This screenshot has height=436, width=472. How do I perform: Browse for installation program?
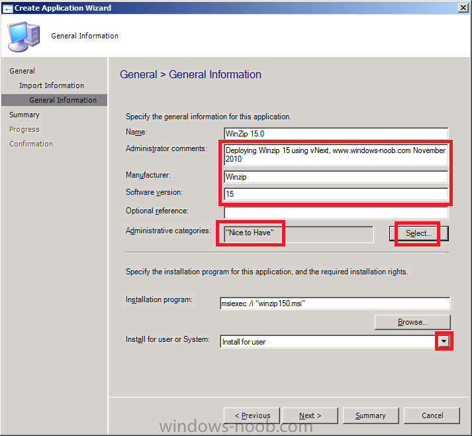coord(412,322)
